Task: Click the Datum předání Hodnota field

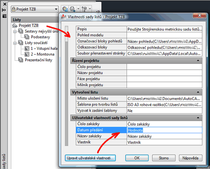Action: [x=164, y=130]
